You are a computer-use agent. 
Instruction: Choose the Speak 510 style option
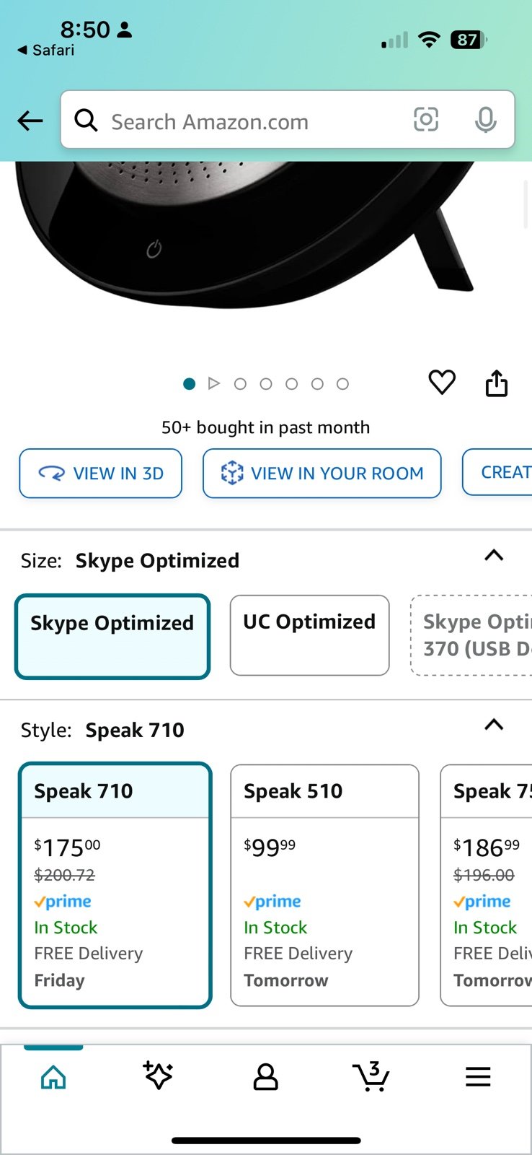[324, 885]
